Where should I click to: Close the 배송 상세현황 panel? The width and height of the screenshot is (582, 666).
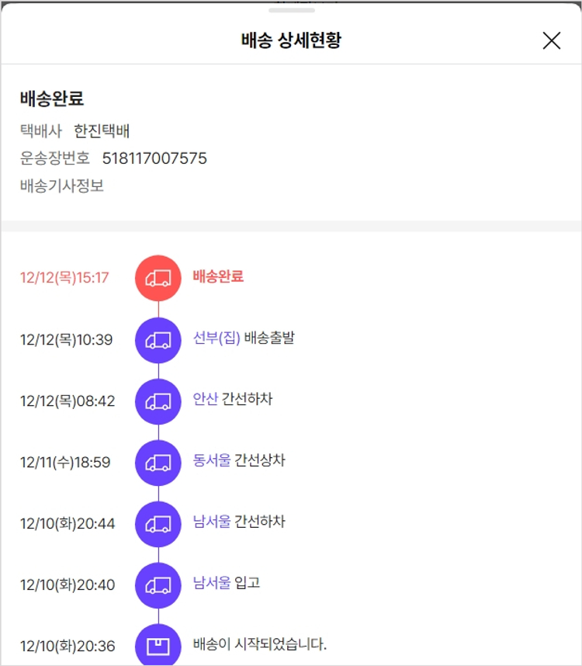tap(551, 40)
